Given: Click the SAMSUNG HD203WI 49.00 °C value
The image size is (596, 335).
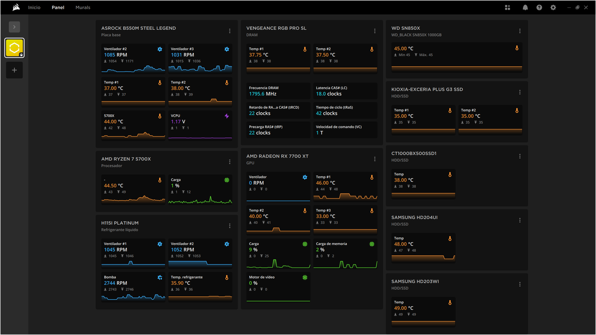Looking at the screenshot, I should [x=404, y=308].
